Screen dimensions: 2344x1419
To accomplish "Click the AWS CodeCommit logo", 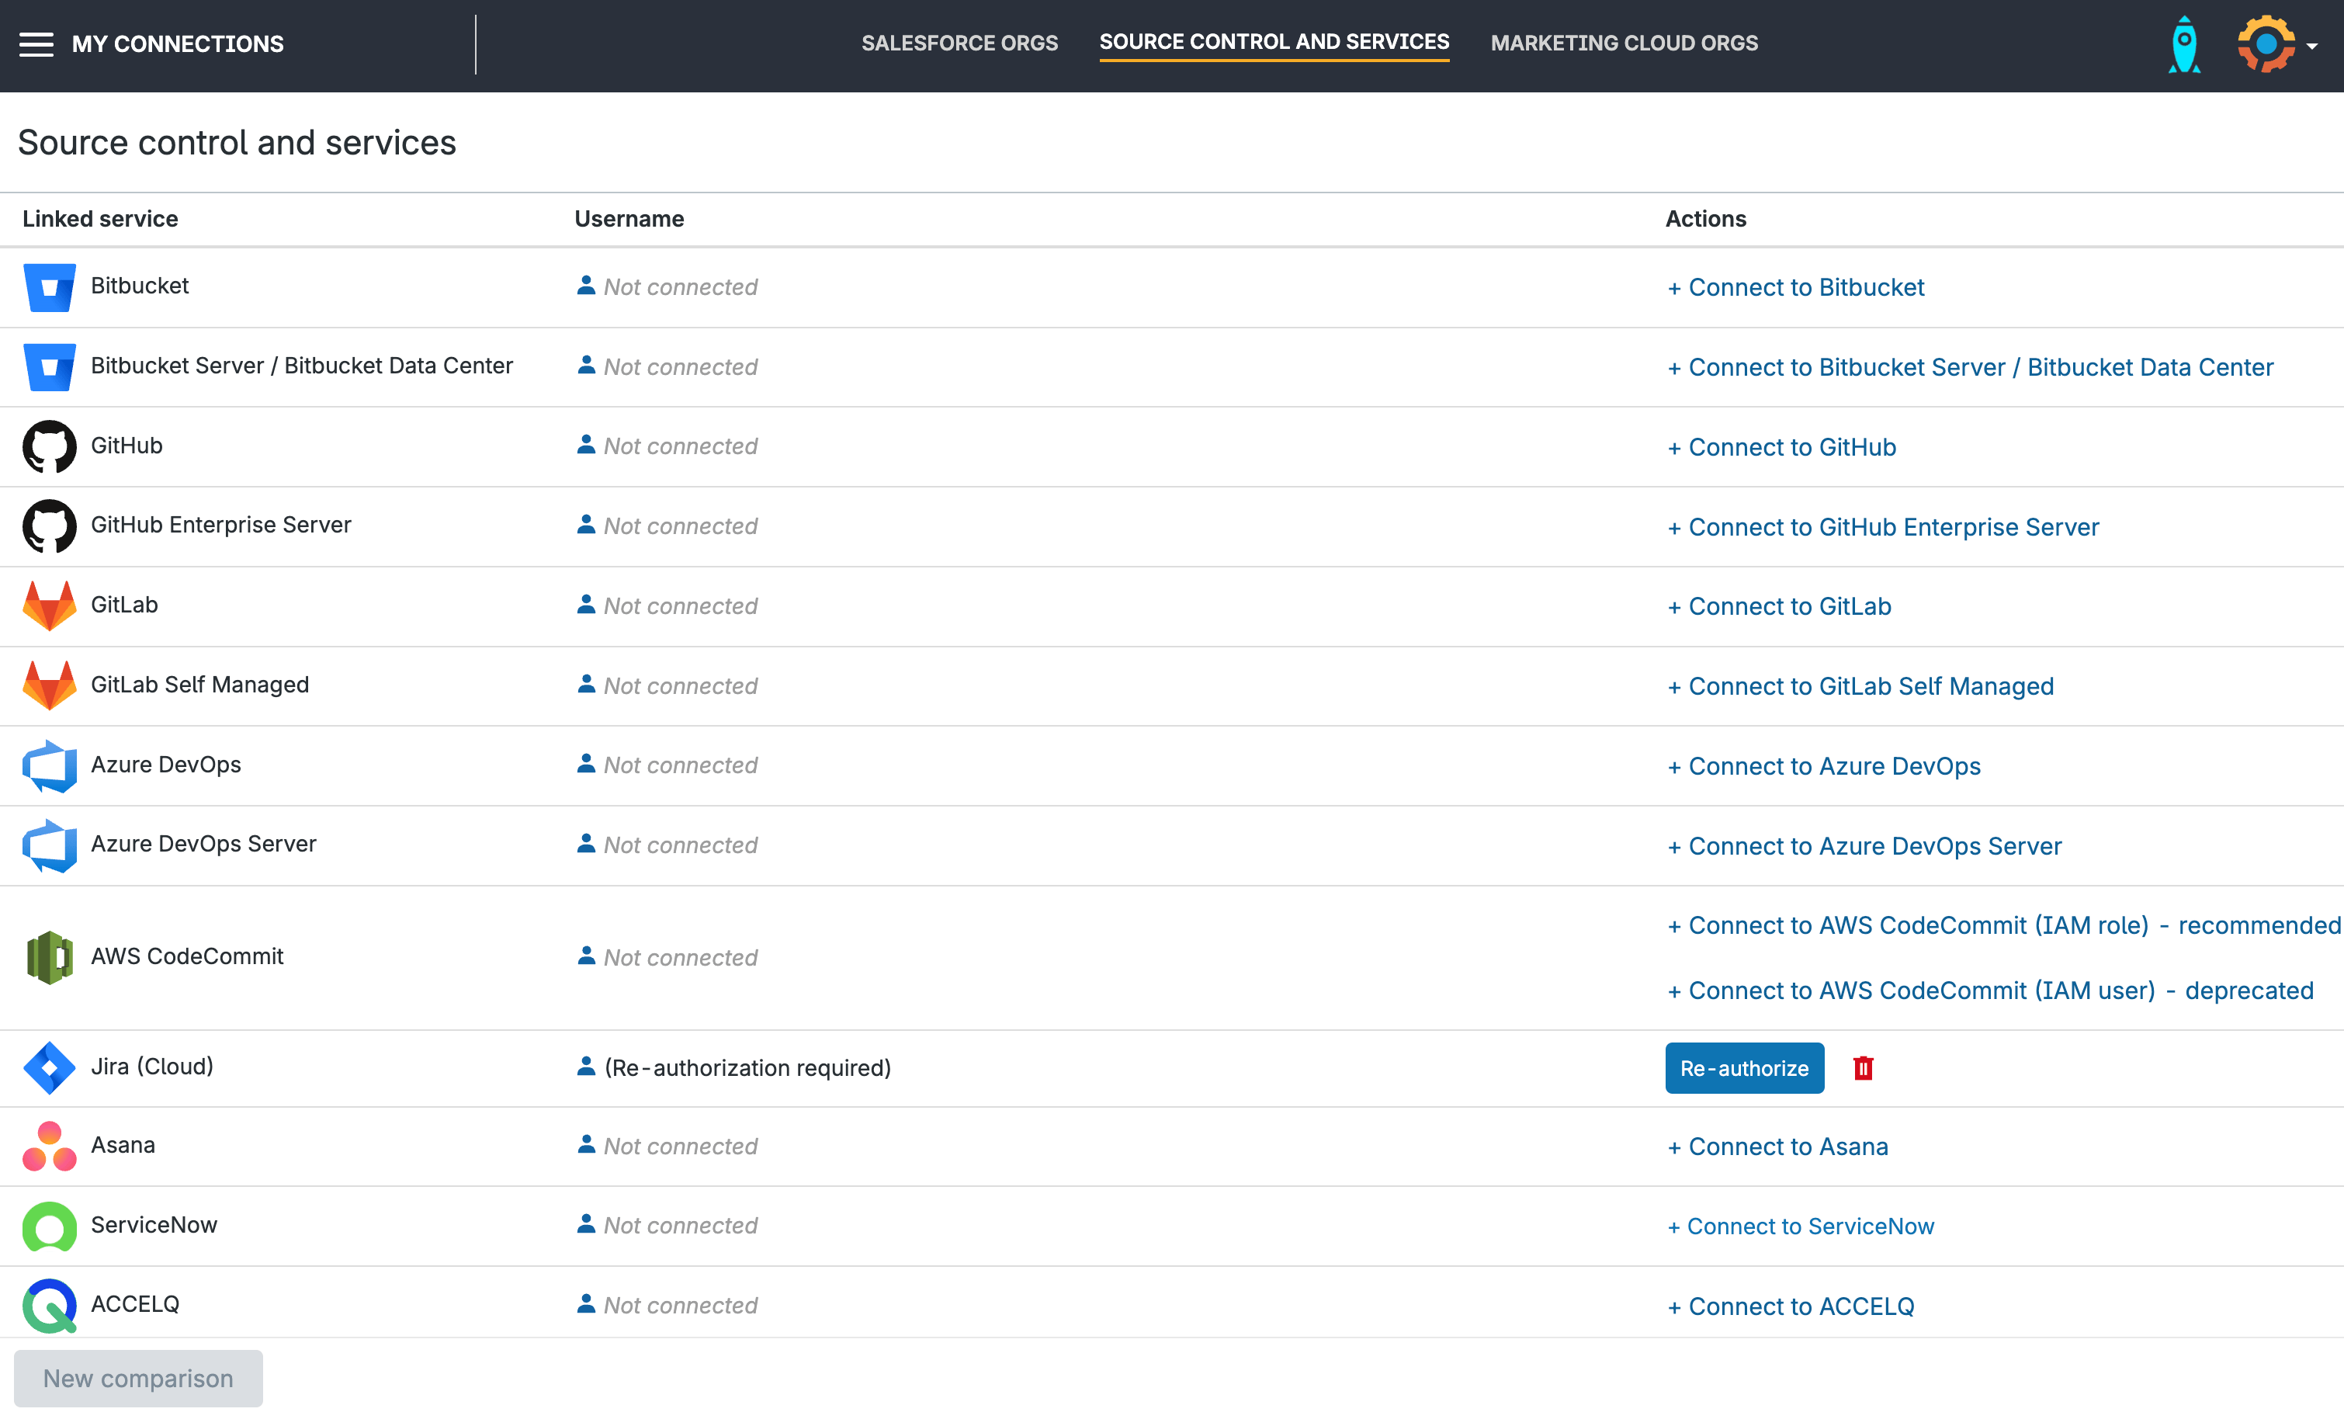I will tap(50, 956).
